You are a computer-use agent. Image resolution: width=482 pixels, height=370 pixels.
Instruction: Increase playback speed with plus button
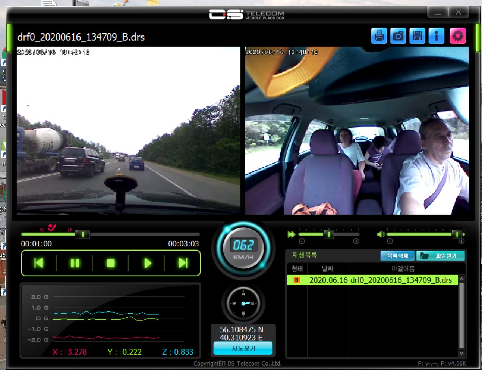(356, 241)
